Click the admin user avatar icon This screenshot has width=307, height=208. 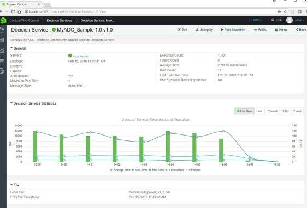pyautogui.click(x=290, y=20)
